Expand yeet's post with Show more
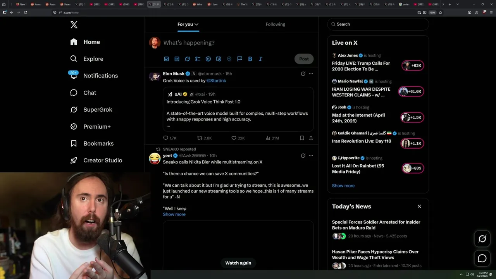This screenshot has height=279, width=496. 174,214
